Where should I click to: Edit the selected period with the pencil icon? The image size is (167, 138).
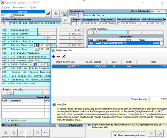[x=64, y=56]
